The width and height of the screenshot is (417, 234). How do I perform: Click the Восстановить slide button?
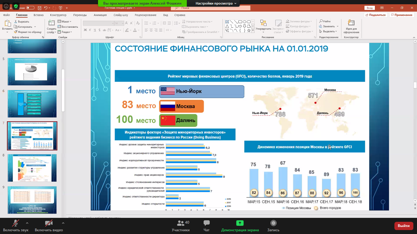click(67, 27)
